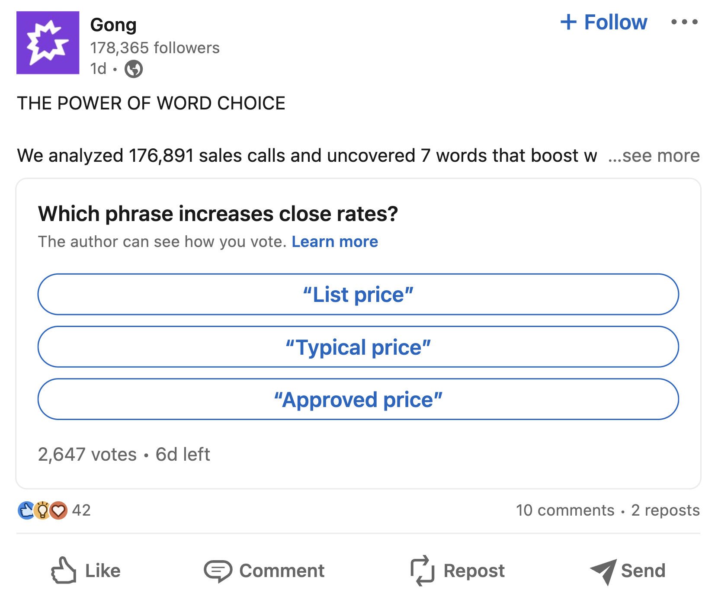Click the Send paper plane icon
This screenshot has height=603, width=718.
pyautogui.click(x=603, y=571)
